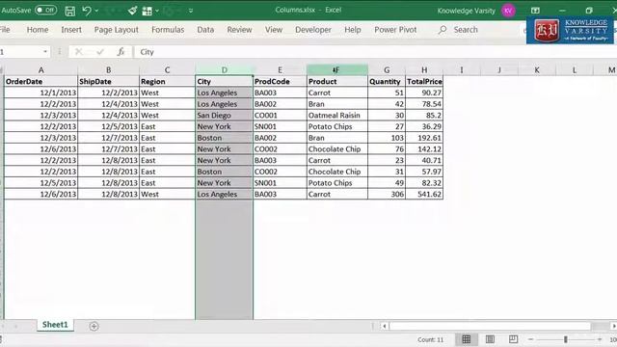Open the Undo history dropdown arrow

96,11
